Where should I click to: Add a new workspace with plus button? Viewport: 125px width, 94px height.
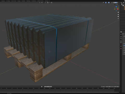tap(49, 1)
